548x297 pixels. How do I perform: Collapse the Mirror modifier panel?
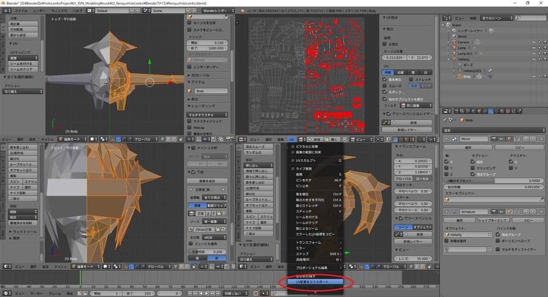[x=447, y=139]
